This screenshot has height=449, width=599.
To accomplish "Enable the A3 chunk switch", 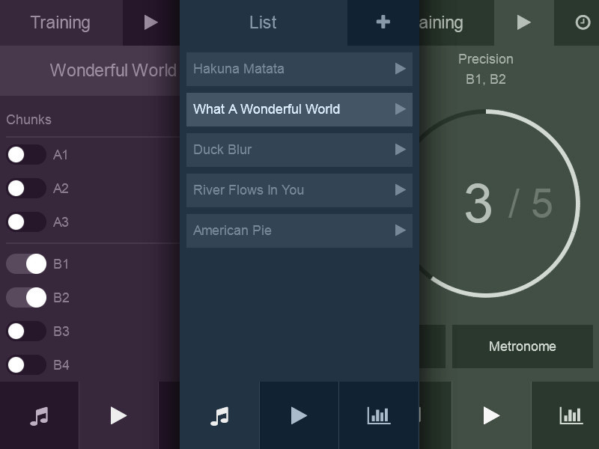I will tap(26, 222).
